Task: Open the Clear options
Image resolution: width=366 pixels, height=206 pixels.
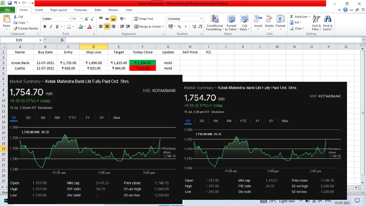Action: coord(297,28)
